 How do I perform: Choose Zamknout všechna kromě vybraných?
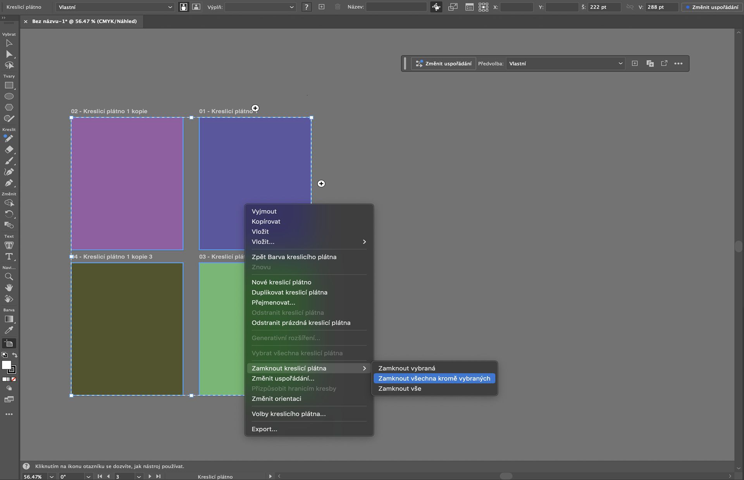(x=434, y=379)
